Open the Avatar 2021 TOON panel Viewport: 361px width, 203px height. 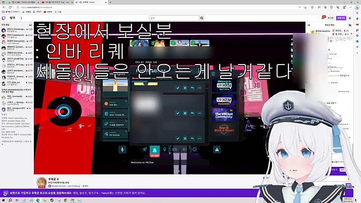(115, 114)
